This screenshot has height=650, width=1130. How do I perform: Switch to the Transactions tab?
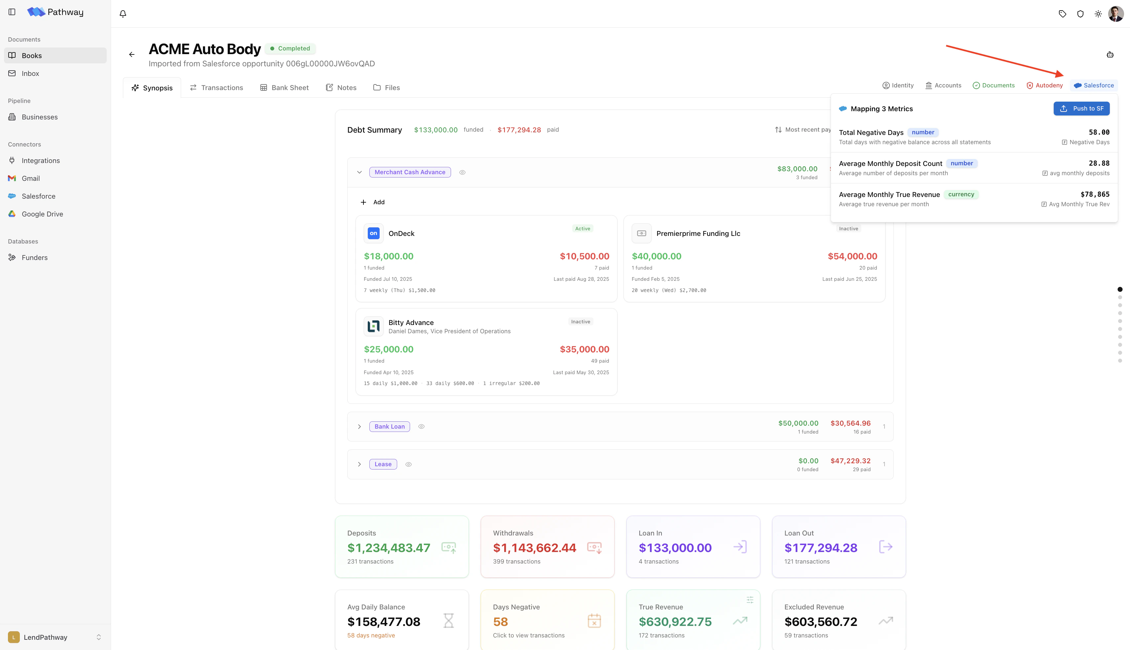pyautogui.click(x=216, y=87)
